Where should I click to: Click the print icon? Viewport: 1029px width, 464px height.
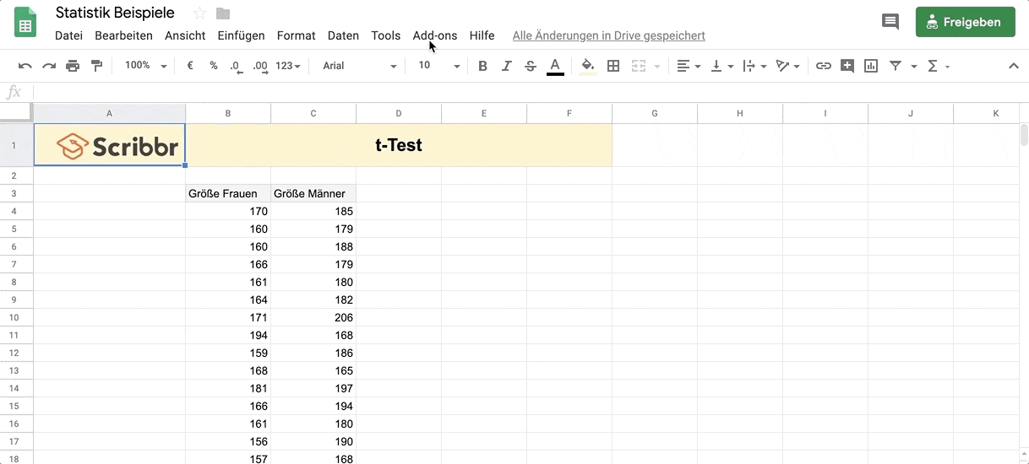point(73,66)
